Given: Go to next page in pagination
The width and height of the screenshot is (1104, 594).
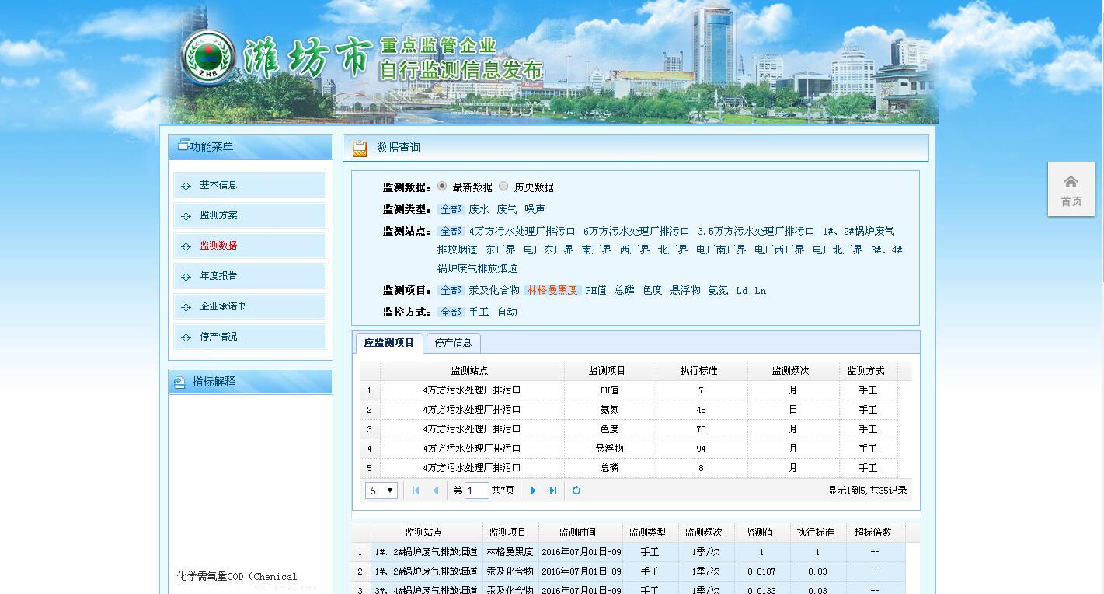Looking at the screenshot, I should click(x=533, y=491).
